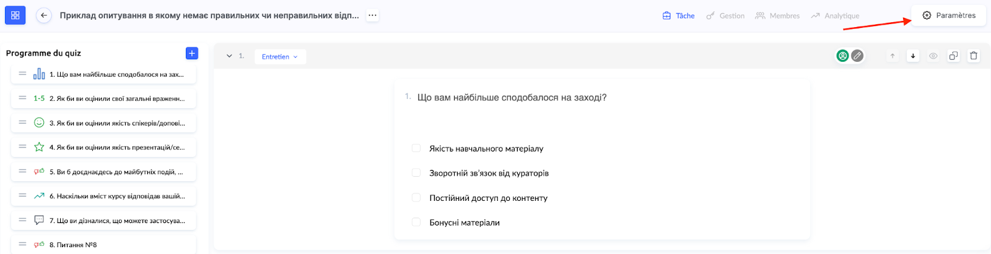Check the 'Якість навчального матеріалу' option
Viewport: 991px width, 254px height.
coord(416,148)
